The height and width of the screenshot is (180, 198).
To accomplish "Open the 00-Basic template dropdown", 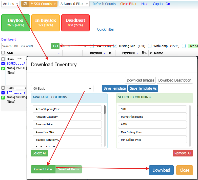I will tap(62, 88).
